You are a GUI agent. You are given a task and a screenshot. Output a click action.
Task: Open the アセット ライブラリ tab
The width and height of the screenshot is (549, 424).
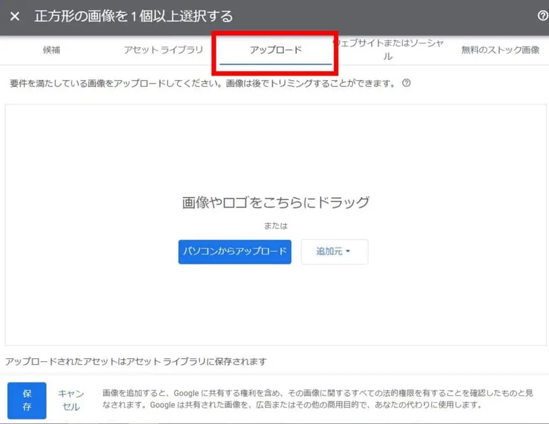164,50
